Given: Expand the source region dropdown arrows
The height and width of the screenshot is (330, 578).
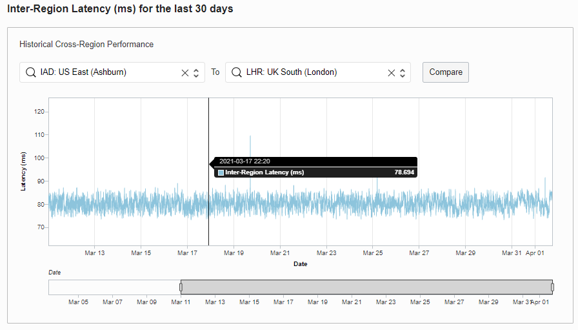Looking at the screenshot, I should 196,73.
